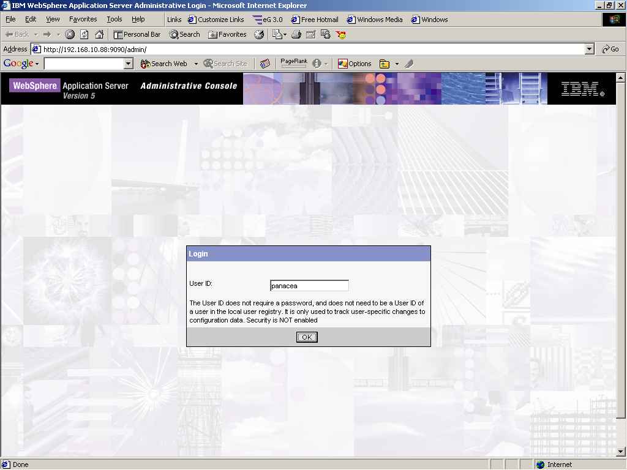
Task: Open Google toolbar Options
Action: point(355,64)
